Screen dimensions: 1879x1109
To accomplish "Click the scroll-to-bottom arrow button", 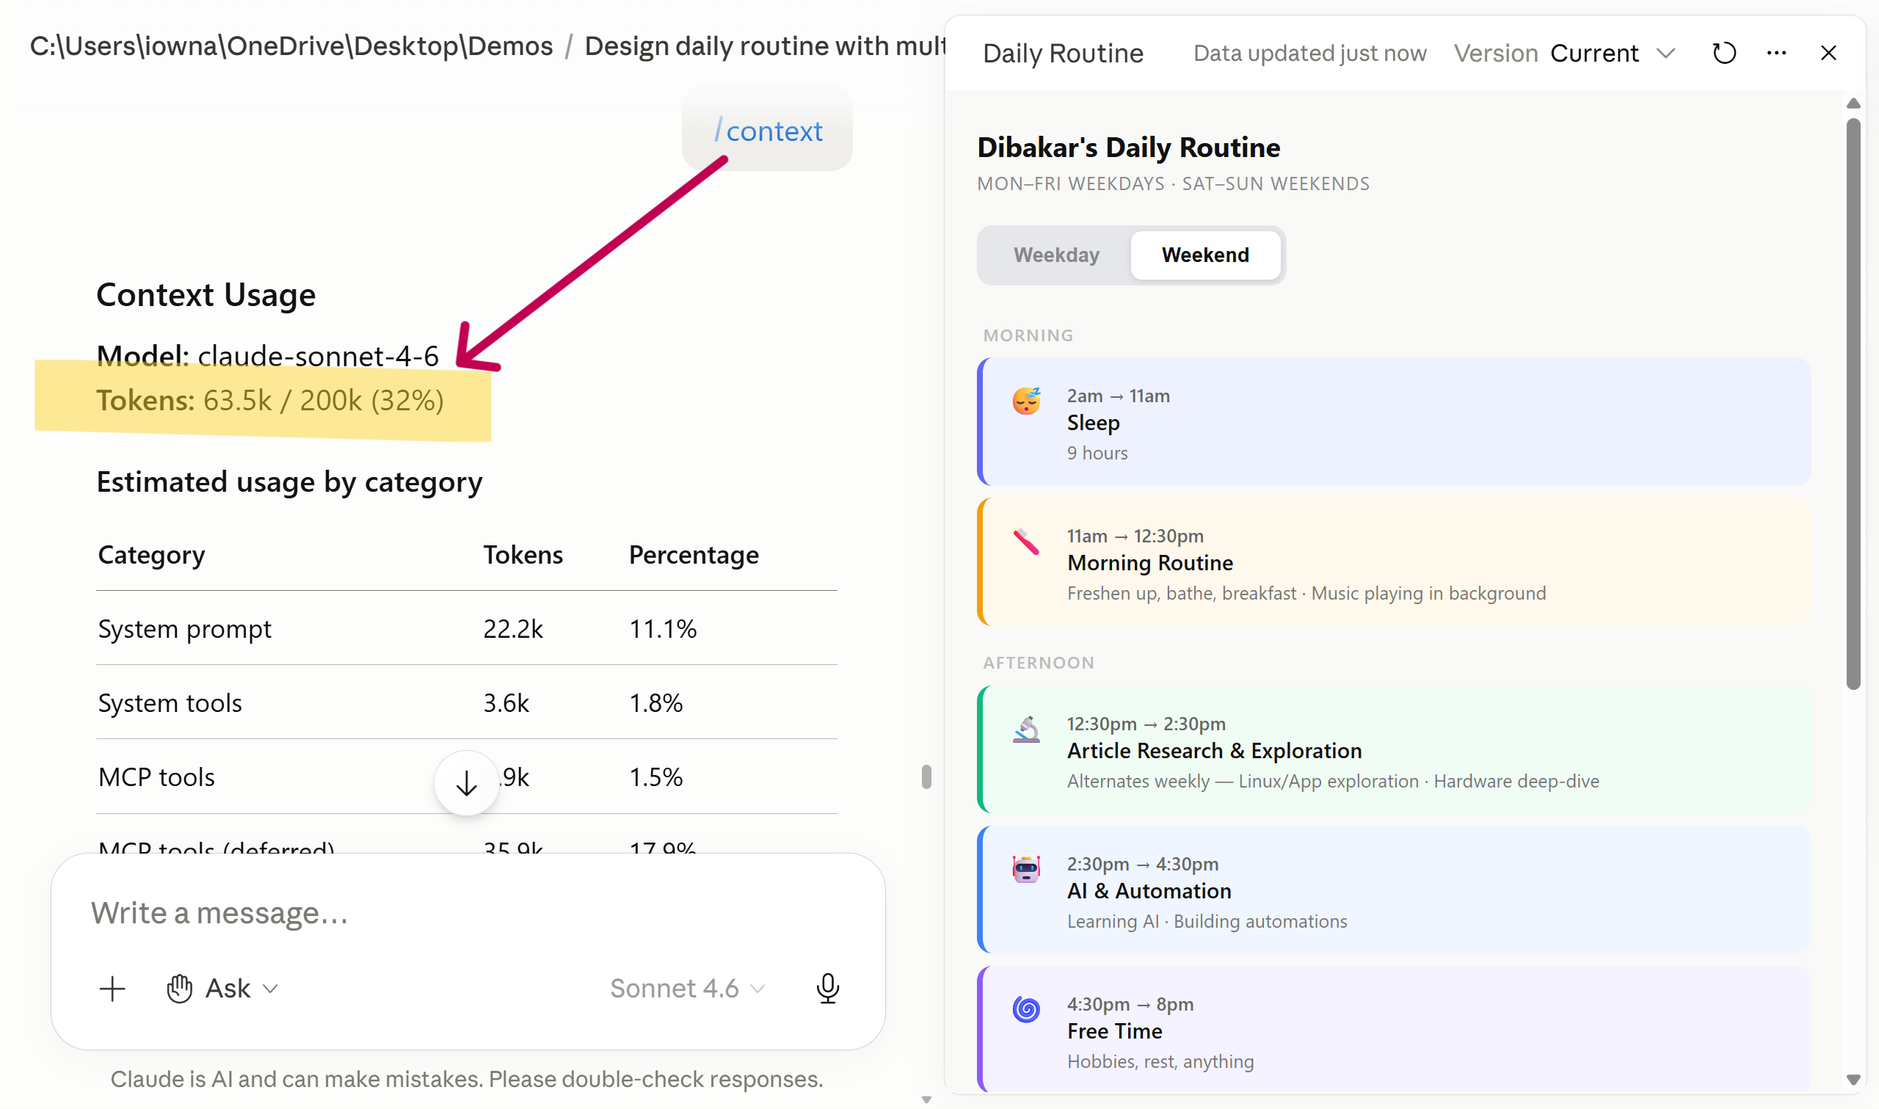I will pos(466,782).
